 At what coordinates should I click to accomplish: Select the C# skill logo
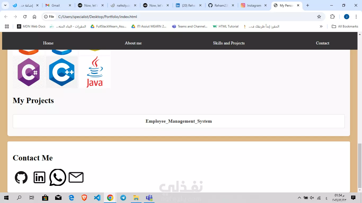pyautogui.click(x=29, y=72)
